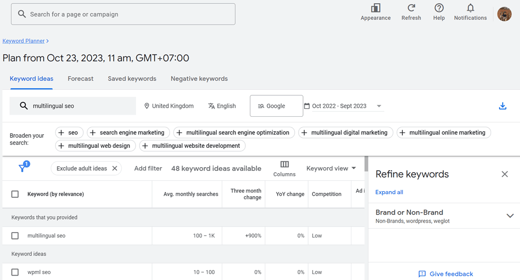This screenshot has width=520, height=280.
Task: Click '48 keyword ideas available' text
Action: click(x=216, y=168)
